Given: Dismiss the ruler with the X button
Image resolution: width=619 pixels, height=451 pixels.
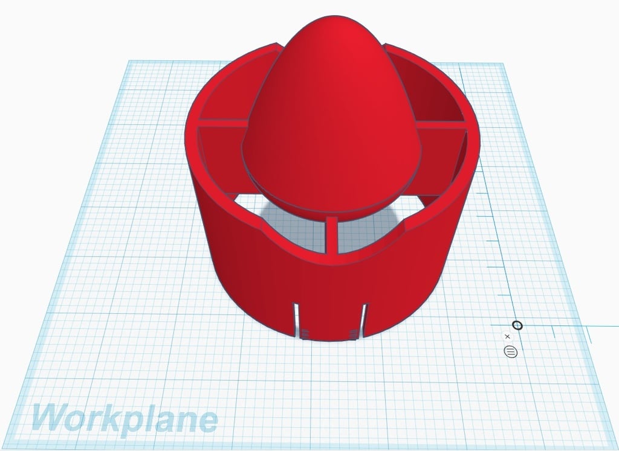Looking at the screenshot, I should (507, 337).
